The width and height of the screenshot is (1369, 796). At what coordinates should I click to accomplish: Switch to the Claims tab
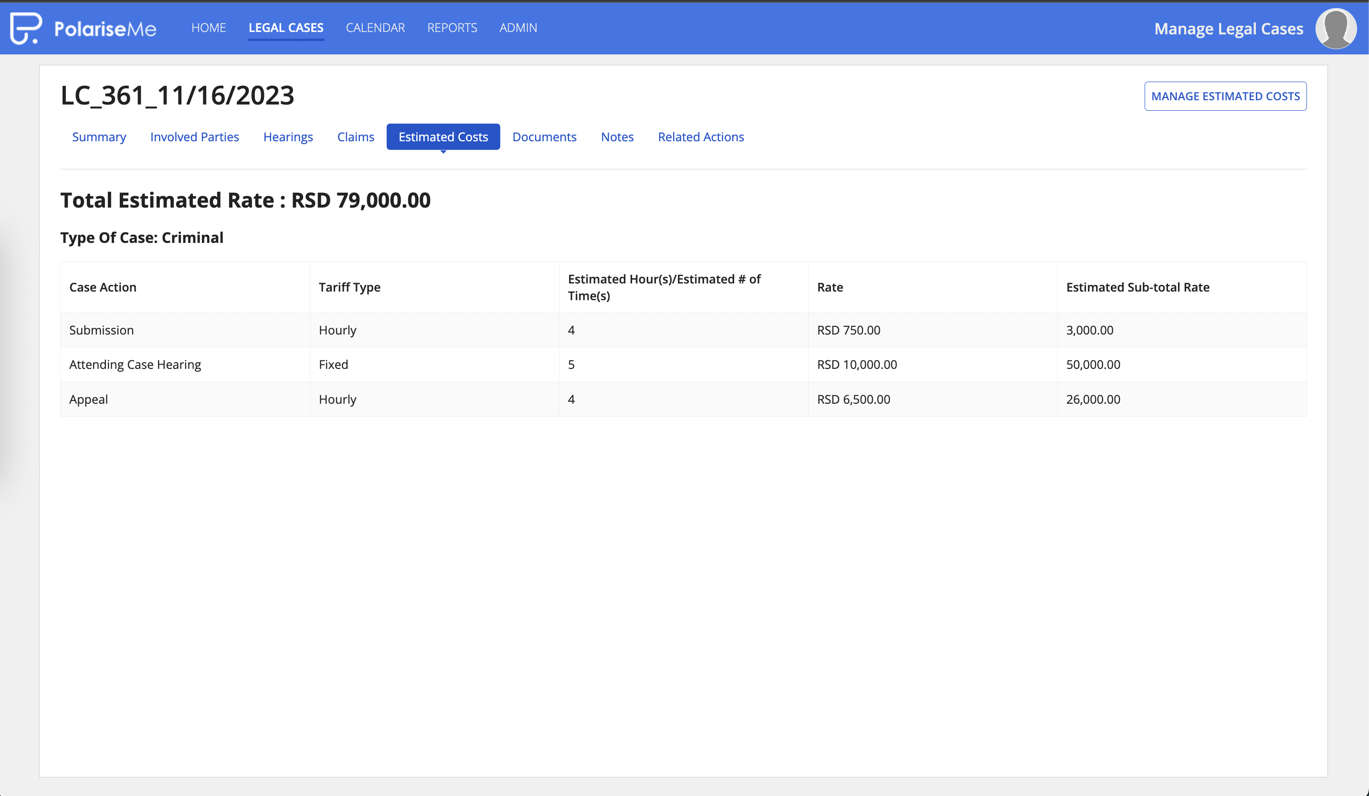pyautogui.click(x=356, y=137)
